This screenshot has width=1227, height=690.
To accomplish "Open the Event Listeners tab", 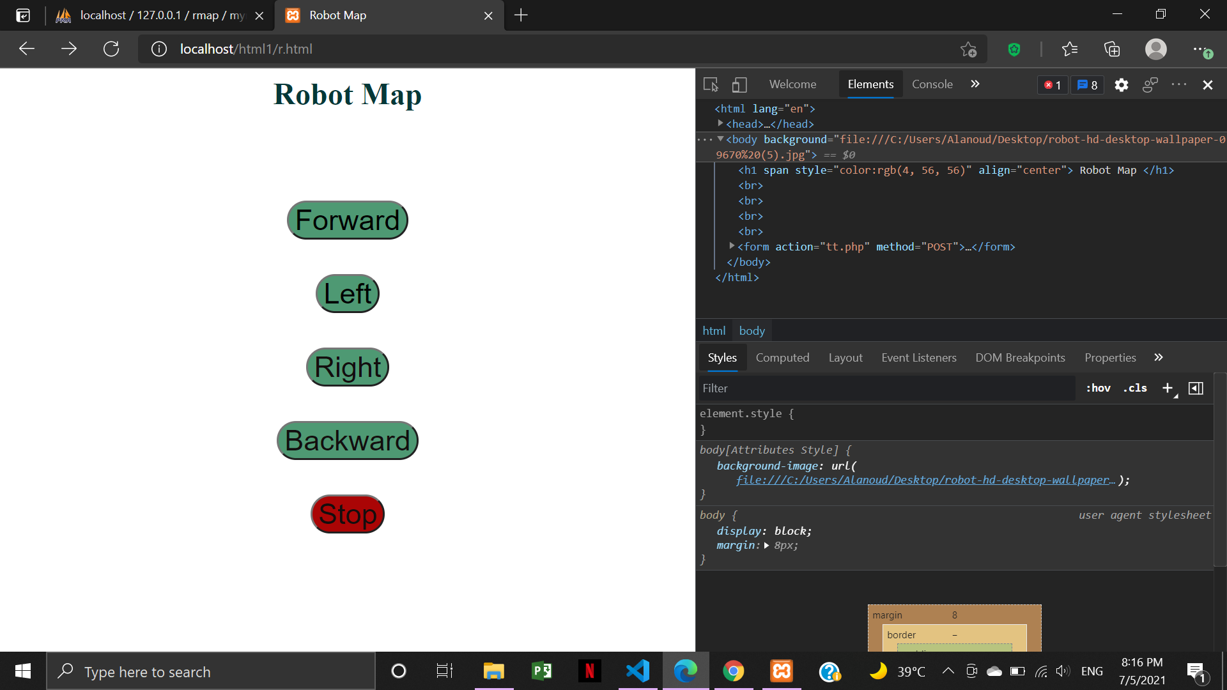I will tap(919, 358).
